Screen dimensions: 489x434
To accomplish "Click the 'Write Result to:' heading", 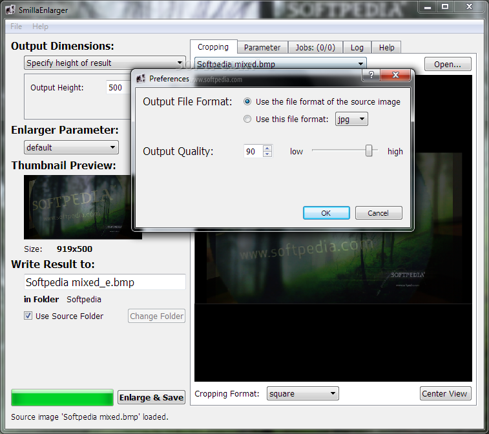I will click(53, 264).
